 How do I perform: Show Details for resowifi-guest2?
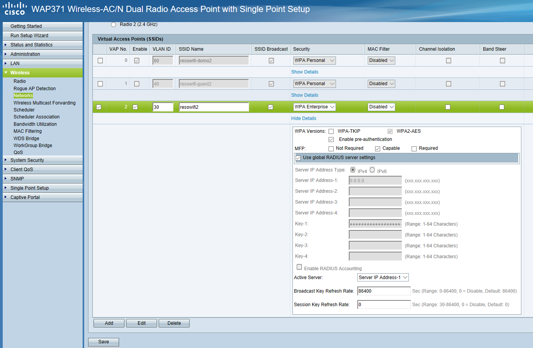coord(305,95)
